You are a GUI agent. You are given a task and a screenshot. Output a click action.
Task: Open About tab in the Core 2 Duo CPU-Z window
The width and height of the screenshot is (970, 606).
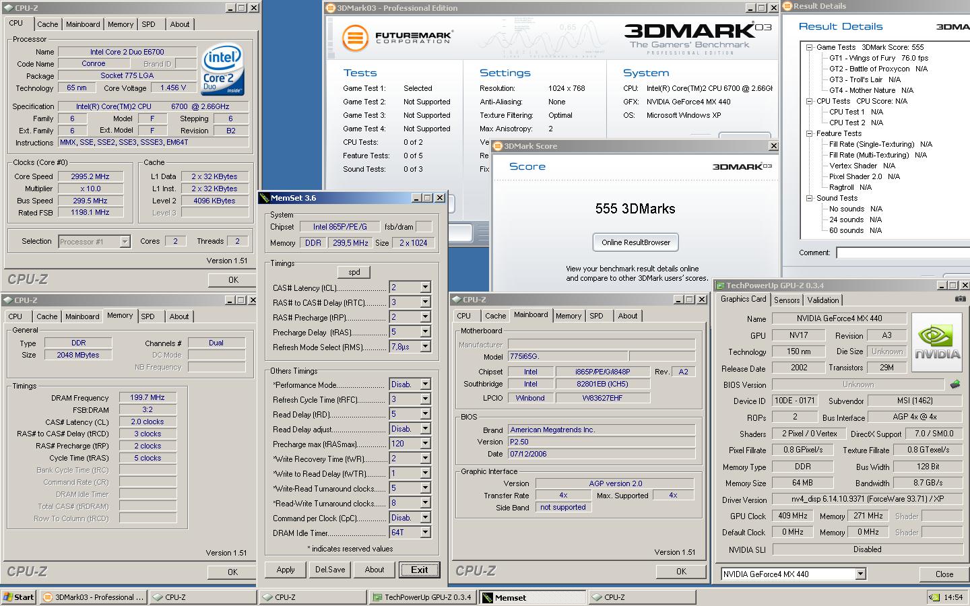click(179, 24)
